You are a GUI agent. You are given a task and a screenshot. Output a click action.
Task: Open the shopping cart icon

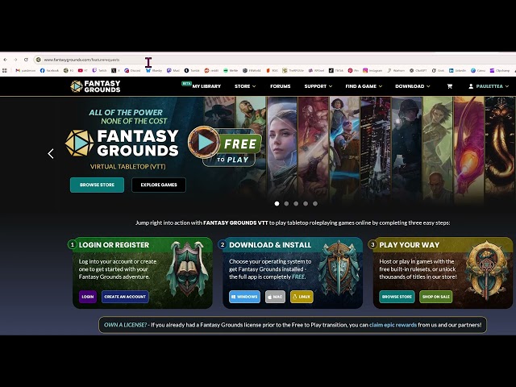tap(450, 86)
